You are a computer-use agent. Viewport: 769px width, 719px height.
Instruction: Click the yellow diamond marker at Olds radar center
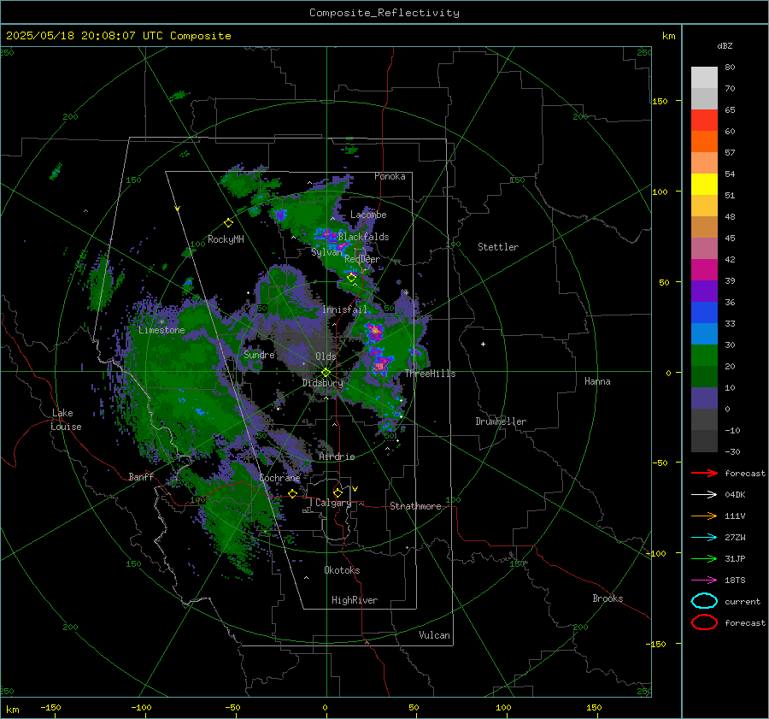click(326, 373)
